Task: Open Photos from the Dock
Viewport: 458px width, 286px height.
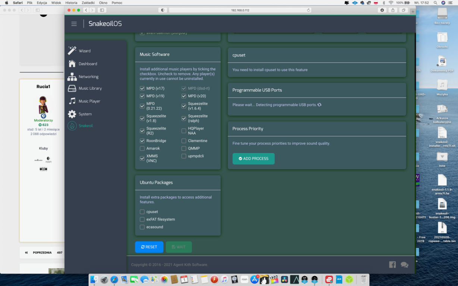Action: point(164,279)
